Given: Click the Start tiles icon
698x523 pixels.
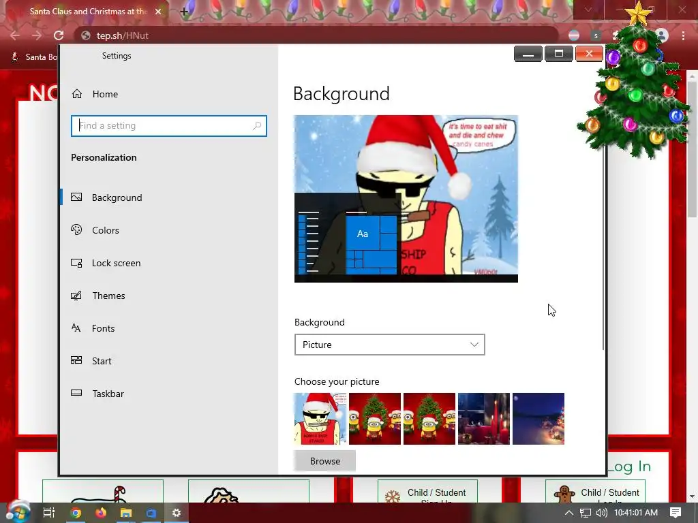Looking at the screenshot, I should [76, 360].
